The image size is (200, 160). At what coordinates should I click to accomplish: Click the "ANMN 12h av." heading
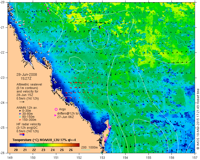pyautogui.click(x=27, y=108)
